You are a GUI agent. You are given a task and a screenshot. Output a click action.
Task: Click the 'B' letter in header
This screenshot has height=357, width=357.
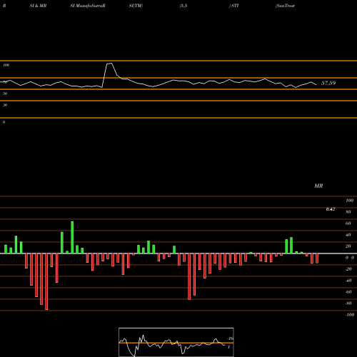click(4, 6)
